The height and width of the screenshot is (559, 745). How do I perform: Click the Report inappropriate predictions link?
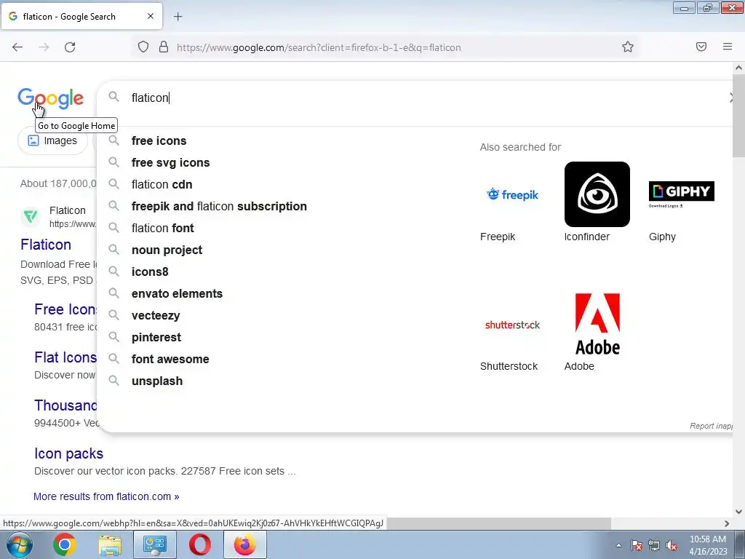click(711, 426)
